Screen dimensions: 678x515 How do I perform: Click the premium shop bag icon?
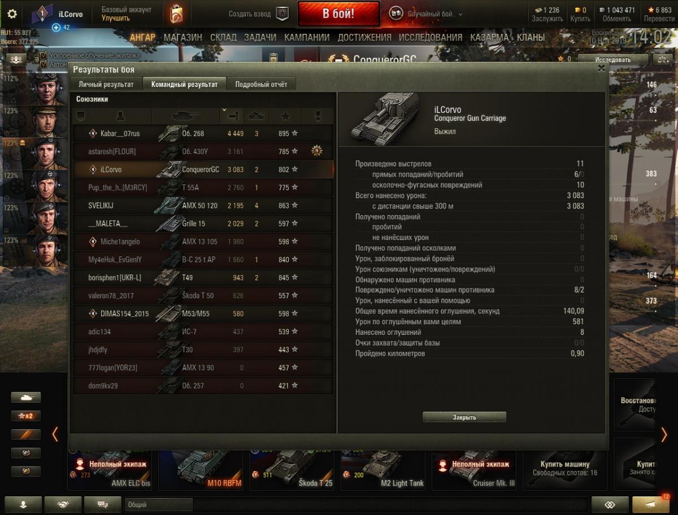[x=176, y=14]
